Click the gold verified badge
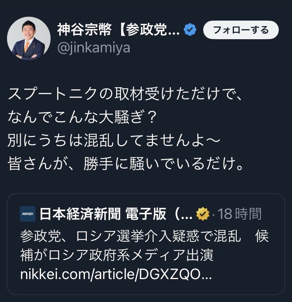This screenshot has height=302, width=292. [202, 214]
